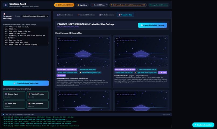The image size is (217, 129).
Task: Click into the screenplay scene text area
Action: tap(26, 36)
